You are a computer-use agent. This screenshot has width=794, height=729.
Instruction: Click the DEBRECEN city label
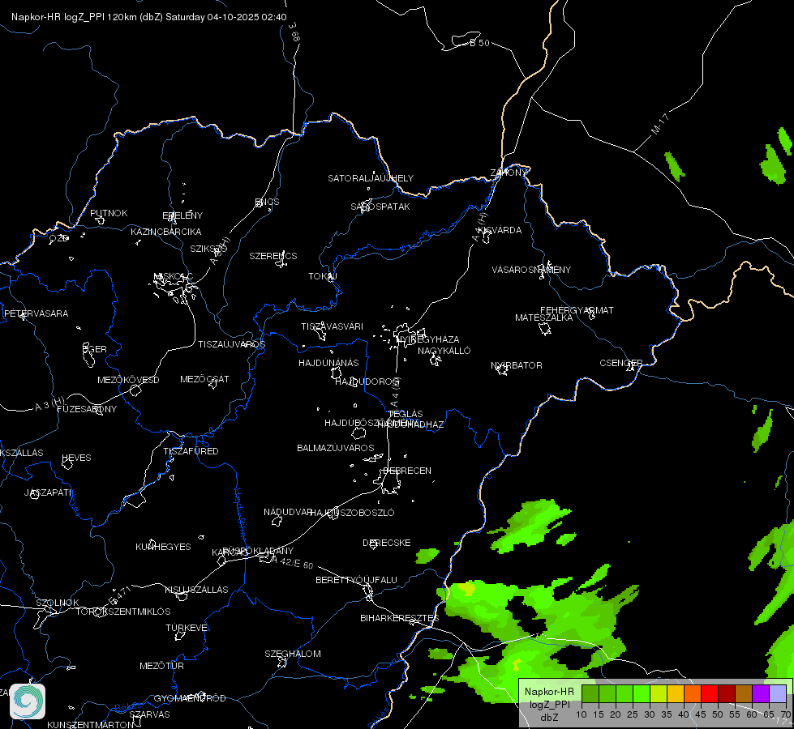(406, 471)
